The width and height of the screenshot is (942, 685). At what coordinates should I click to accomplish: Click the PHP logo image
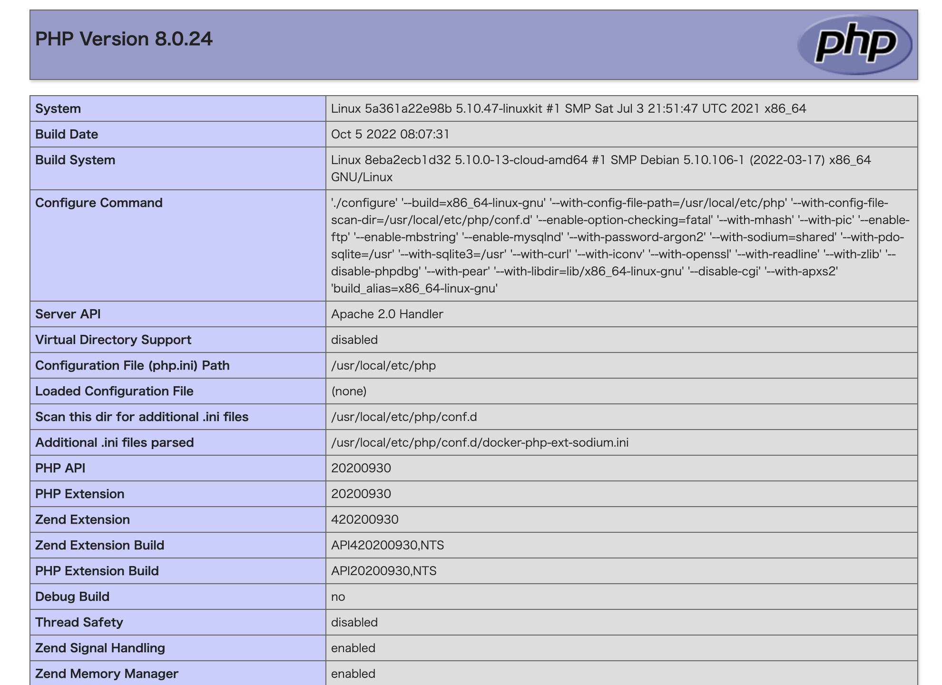[854, 45]
